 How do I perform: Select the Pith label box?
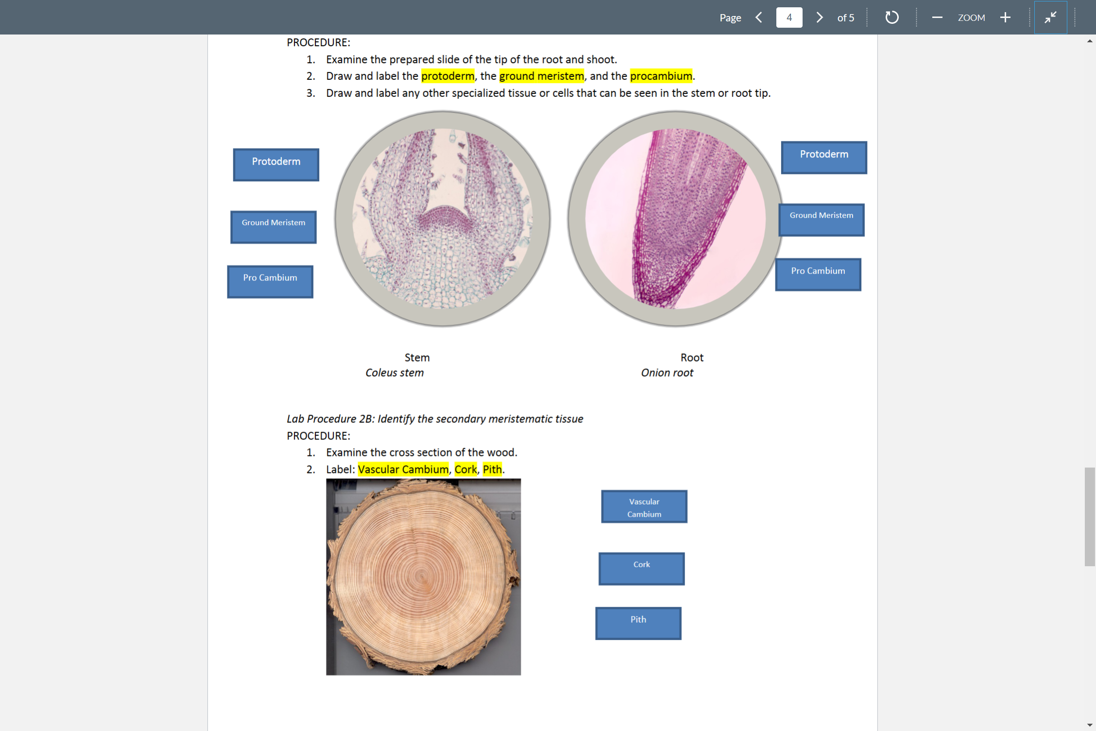pyautogui.click(x=638, y=623)
